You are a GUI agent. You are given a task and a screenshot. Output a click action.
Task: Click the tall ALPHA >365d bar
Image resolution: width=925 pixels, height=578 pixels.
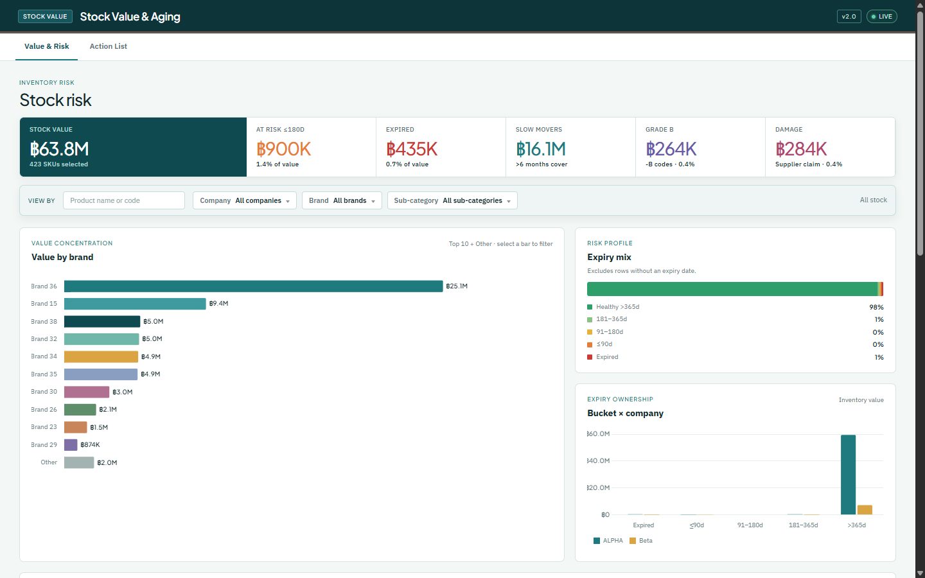(x=848, y=475)
